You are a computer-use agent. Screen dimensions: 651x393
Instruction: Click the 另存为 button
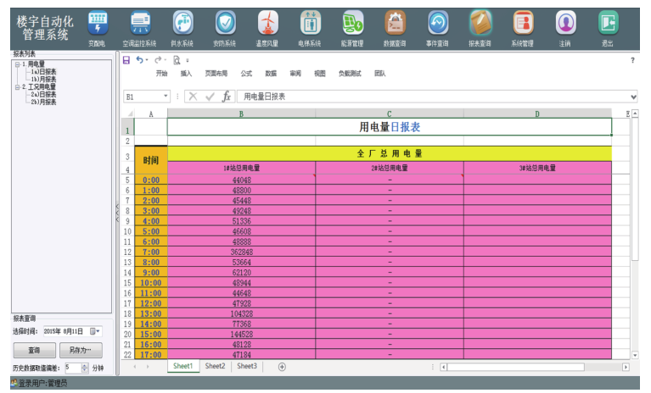click(81, 350)
